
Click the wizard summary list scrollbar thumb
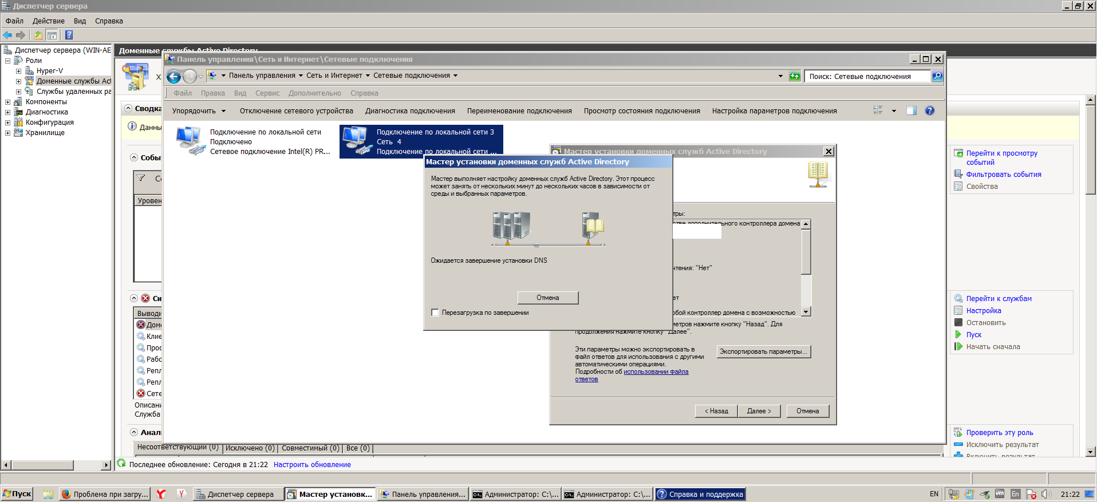pos(806,252)
